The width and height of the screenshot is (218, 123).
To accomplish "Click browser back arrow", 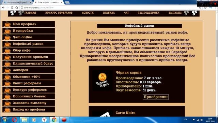I will 3,8.
